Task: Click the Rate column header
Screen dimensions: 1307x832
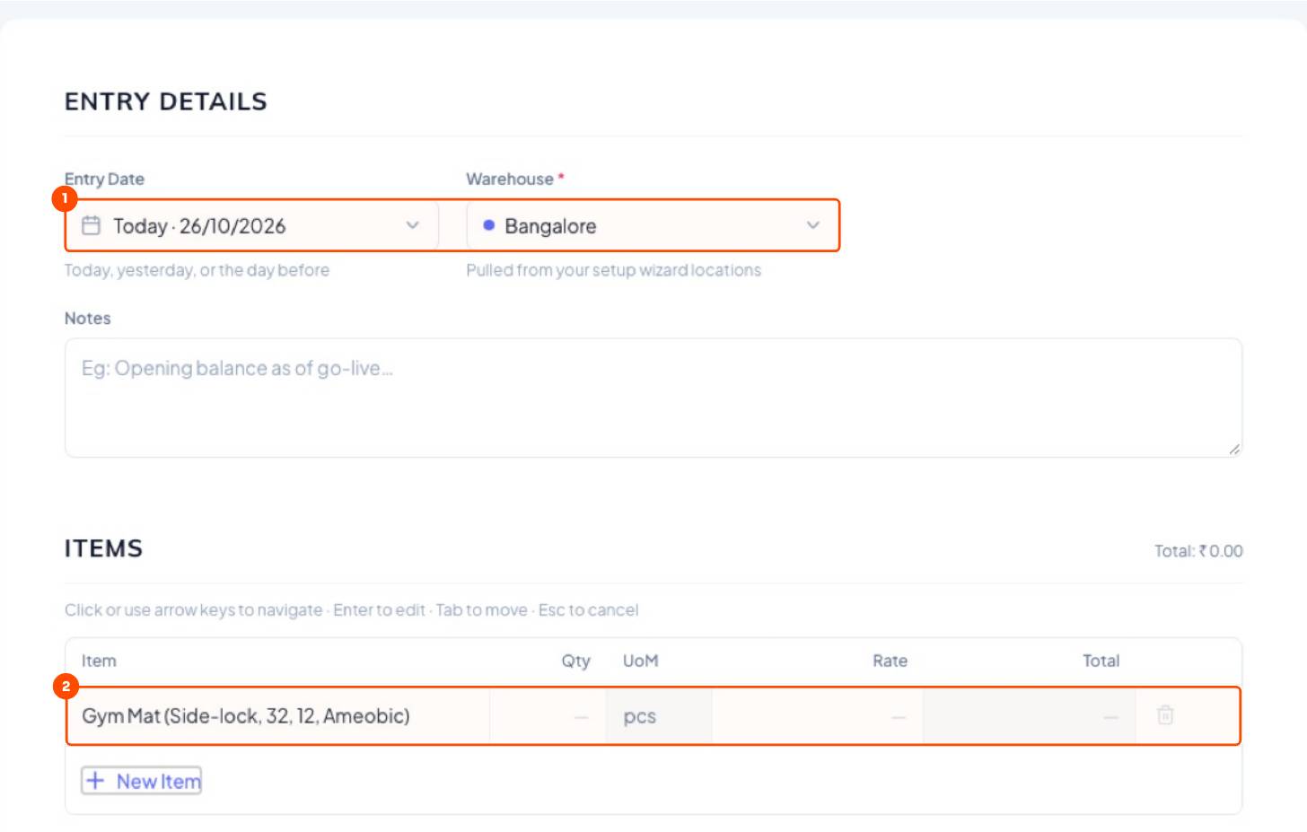Action: click(x=890, y=661)
